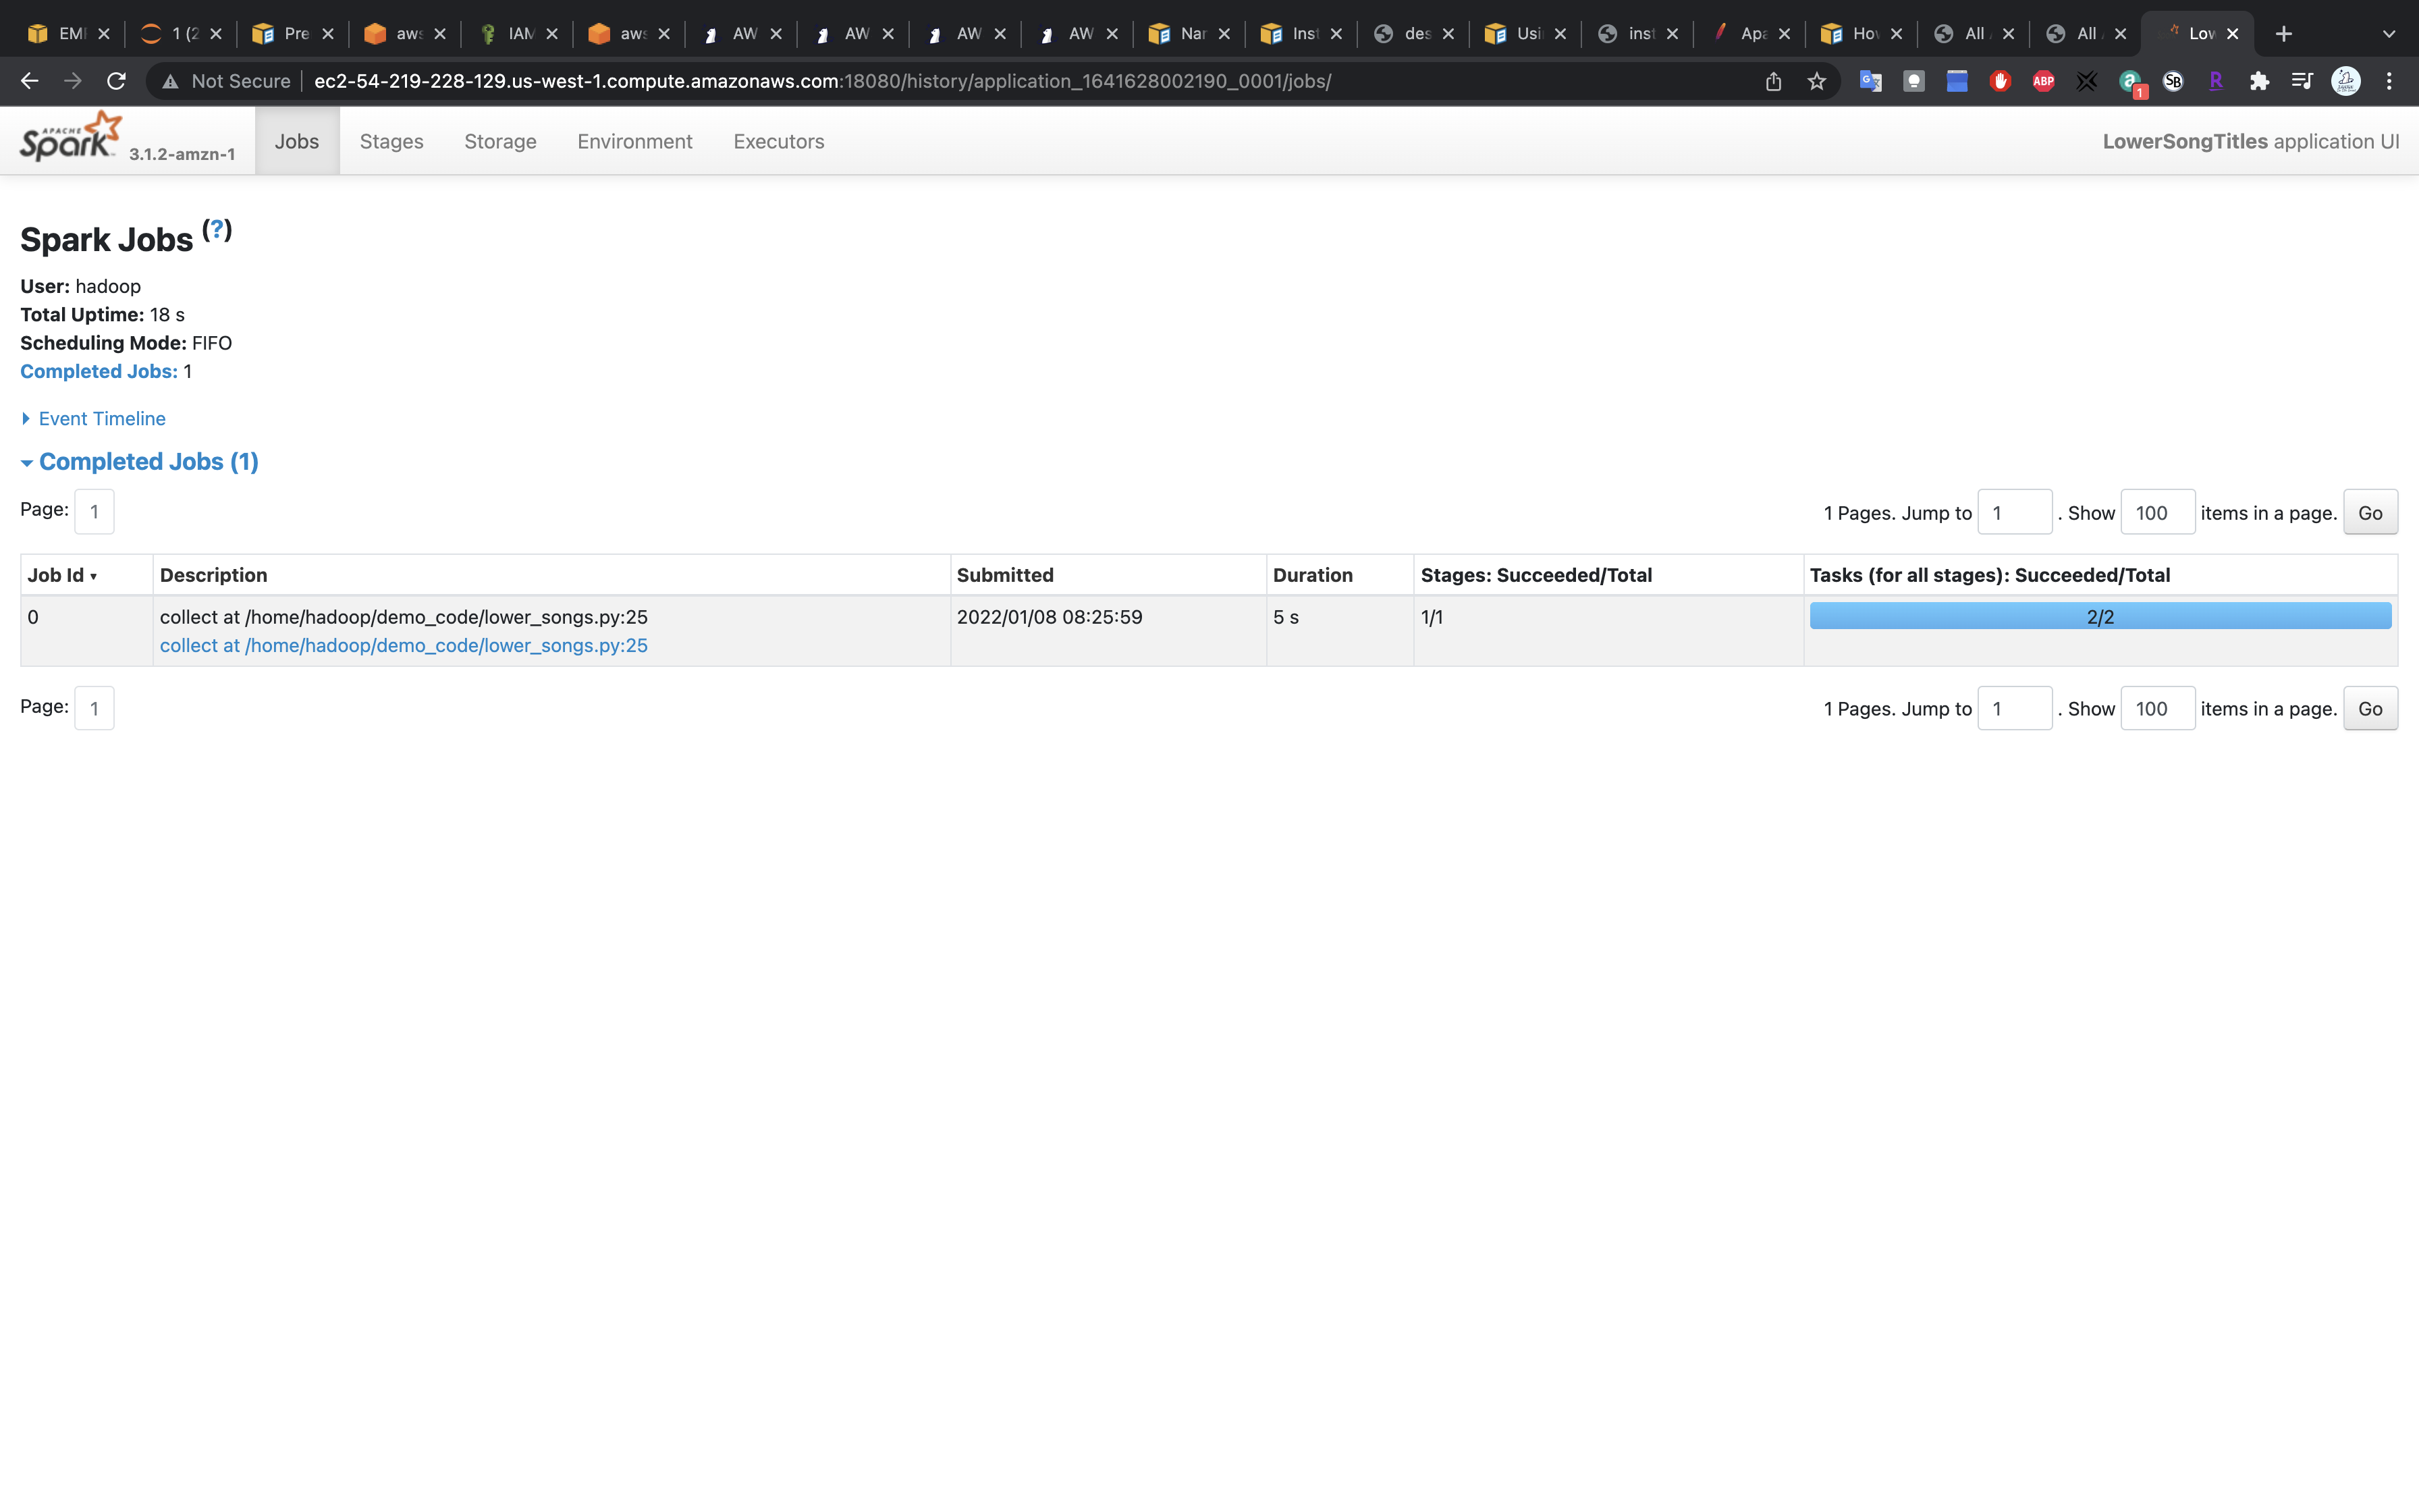
Task: Open collect at lower_songs.py:25 job link
Action: 403,646
